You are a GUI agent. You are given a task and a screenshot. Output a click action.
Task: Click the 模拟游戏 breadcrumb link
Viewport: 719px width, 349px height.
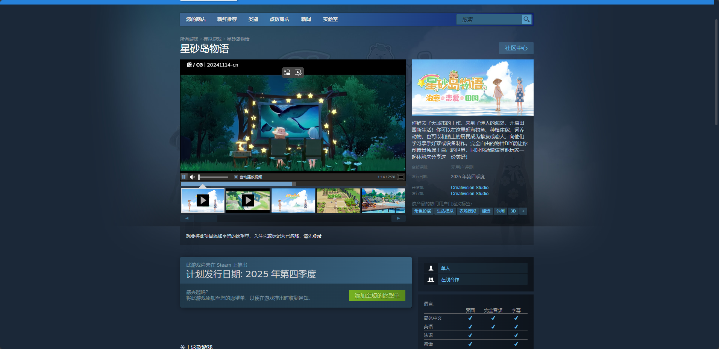(x=212, y=39)
